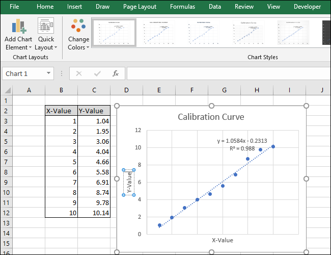Select column header C

[x=94, y=90]
